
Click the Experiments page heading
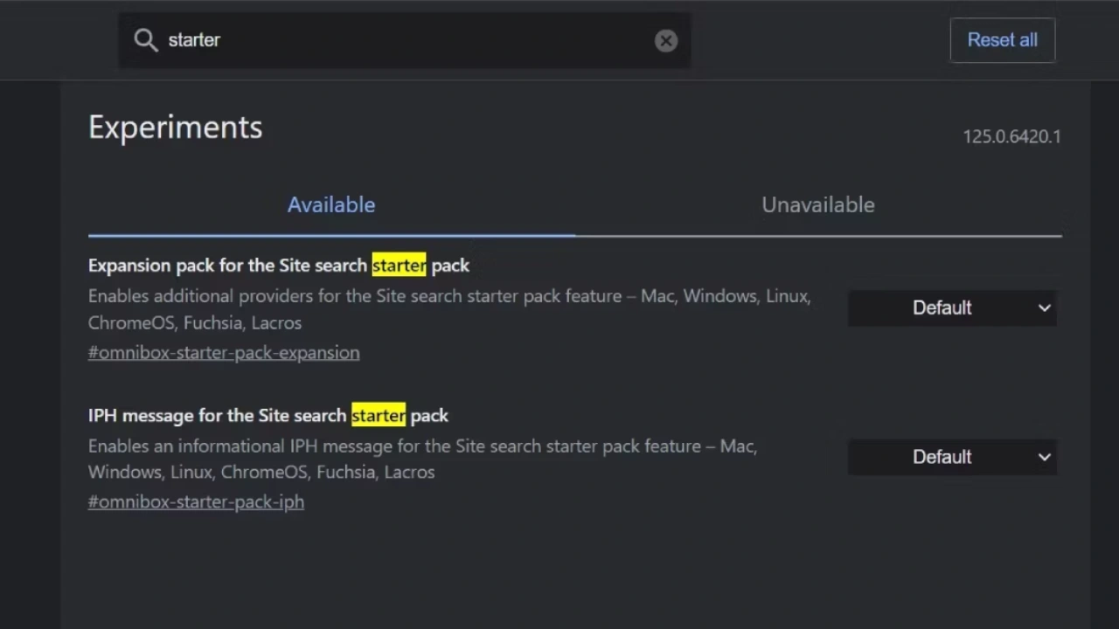pos(175,128)
